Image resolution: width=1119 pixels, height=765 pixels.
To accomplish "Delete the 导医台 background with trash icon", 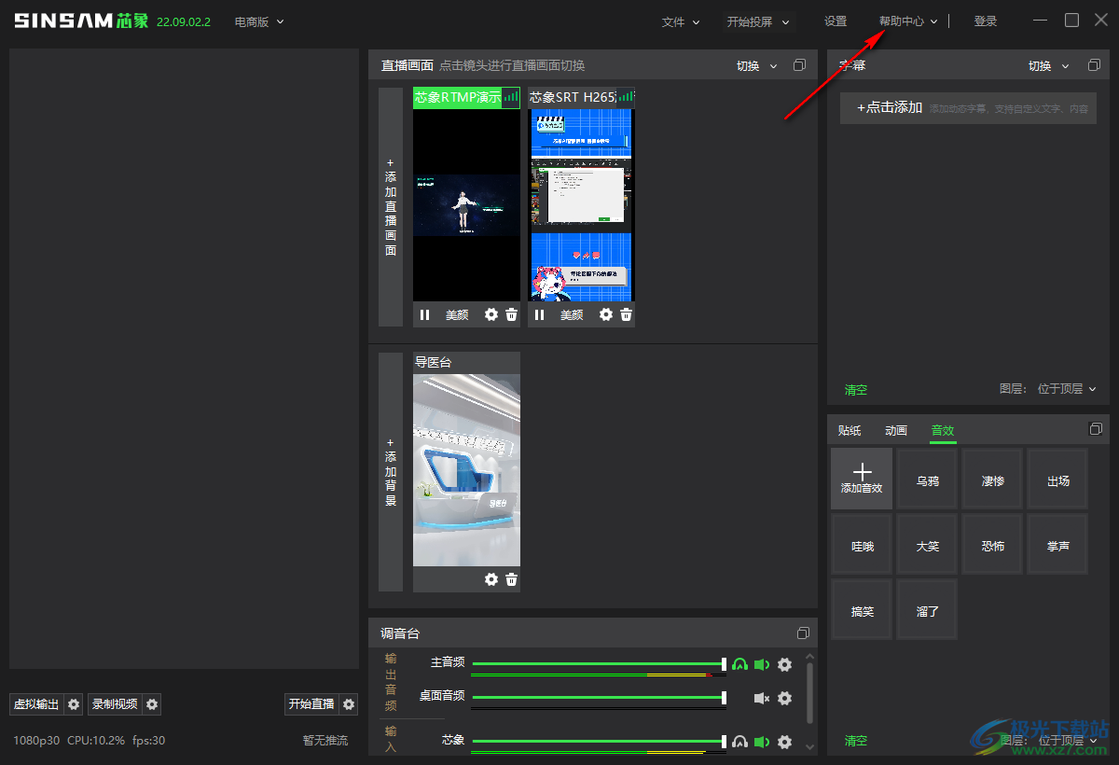I will pos(511,579).
